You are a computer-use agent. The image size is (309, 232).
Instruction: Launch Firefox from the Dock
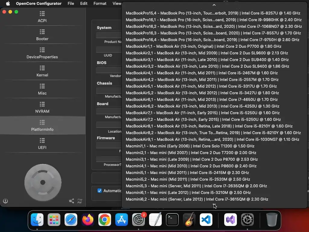click(x=88, y=220)
